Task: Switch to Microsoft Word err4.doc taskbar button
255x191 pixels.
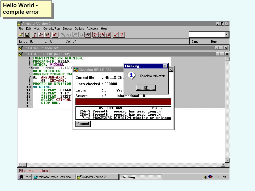Action: [x=54, y=177]
